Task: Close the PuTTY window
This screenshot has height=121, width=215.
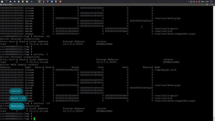Action: point(212,4)
